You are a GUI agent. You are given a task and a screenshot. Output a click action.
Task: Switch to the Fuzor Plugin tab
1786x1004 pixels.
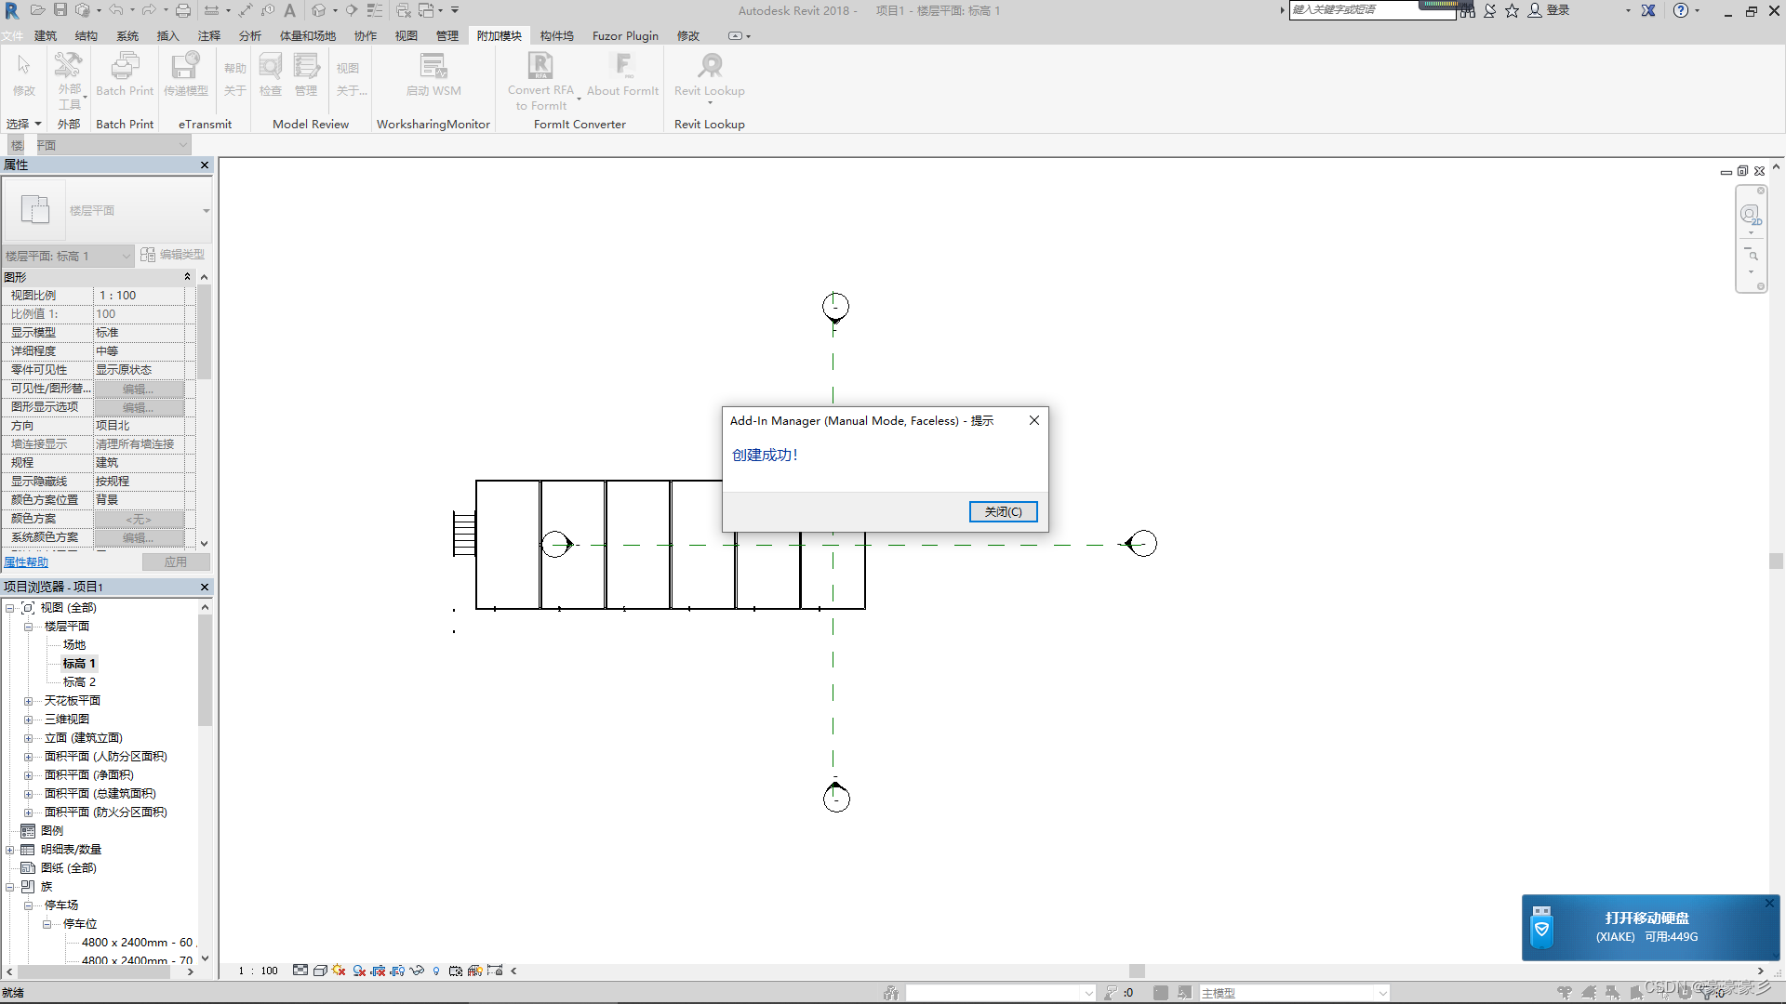pyautogui.click(x=625, y=35)
